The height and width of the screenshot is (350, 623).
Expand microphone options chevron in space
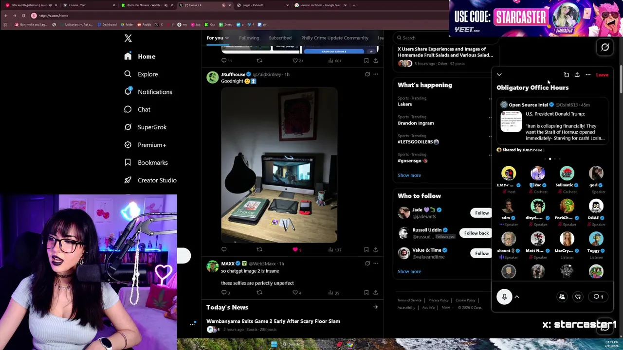(517, 297)
